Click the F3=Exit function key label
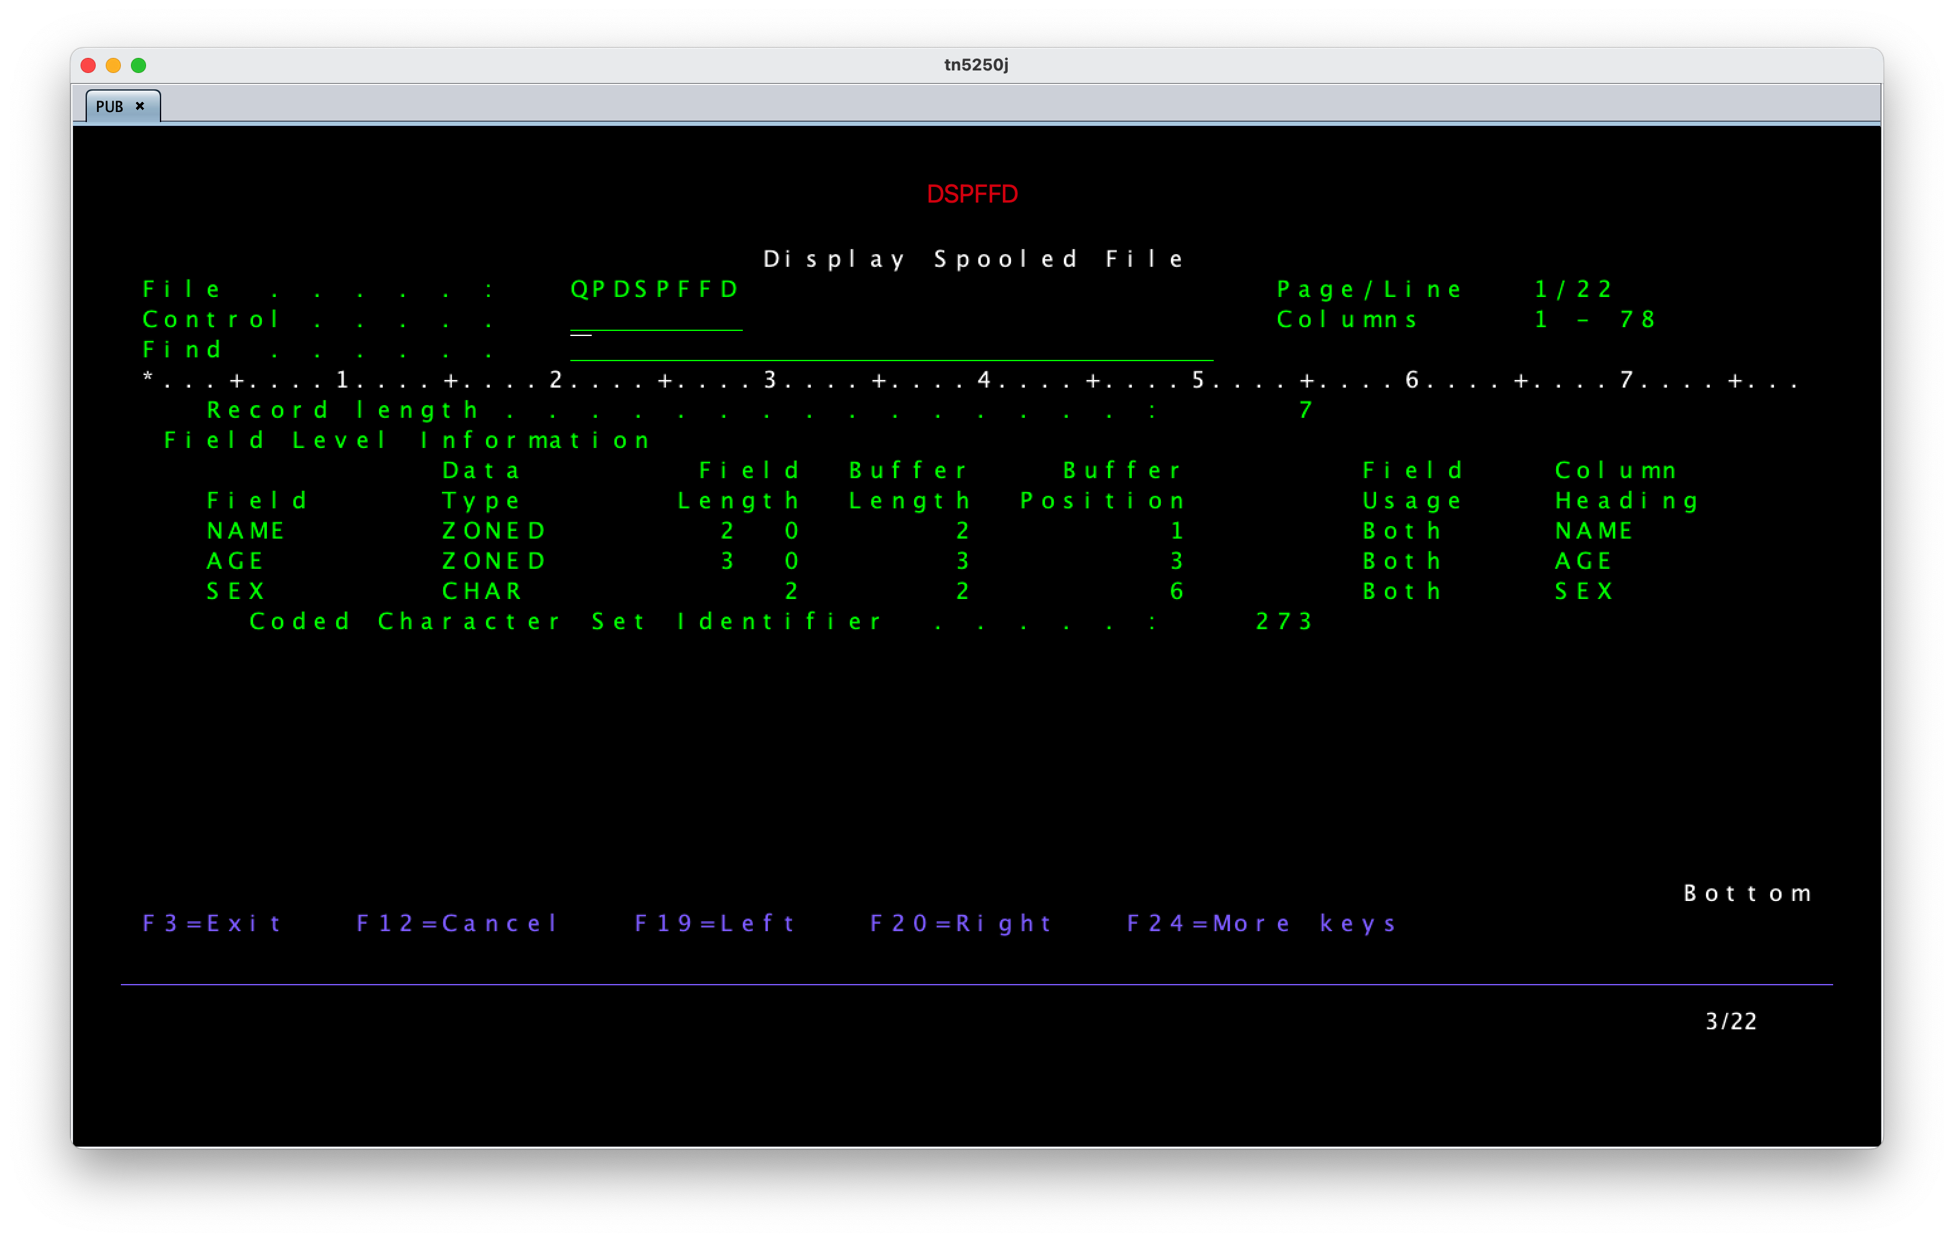Screen dimensions: 1954x1242 [x=211, y=923]
